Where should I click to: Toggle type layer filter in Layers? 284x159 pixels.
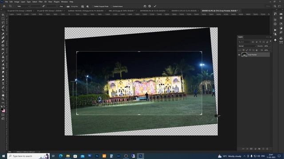click(260, 42)
